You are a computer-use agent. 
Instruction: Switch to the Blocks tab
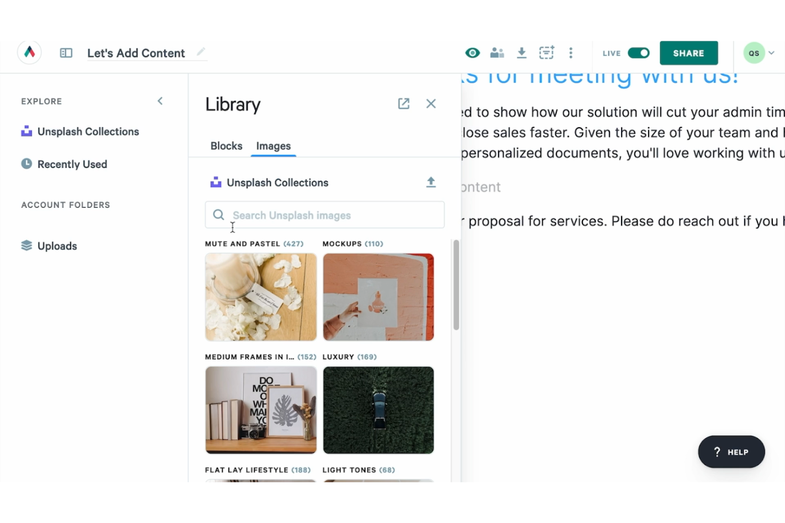coord(226,146)
